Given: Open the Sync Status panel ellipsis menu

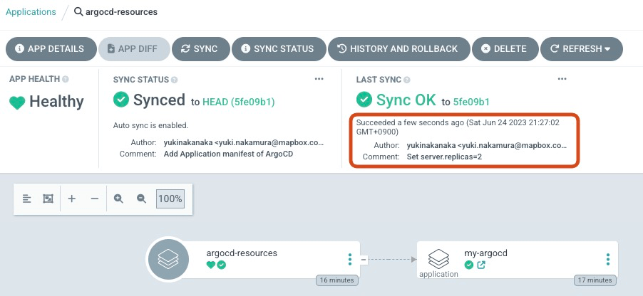Looking at the screenshot, I should click(x=319, y=79).
